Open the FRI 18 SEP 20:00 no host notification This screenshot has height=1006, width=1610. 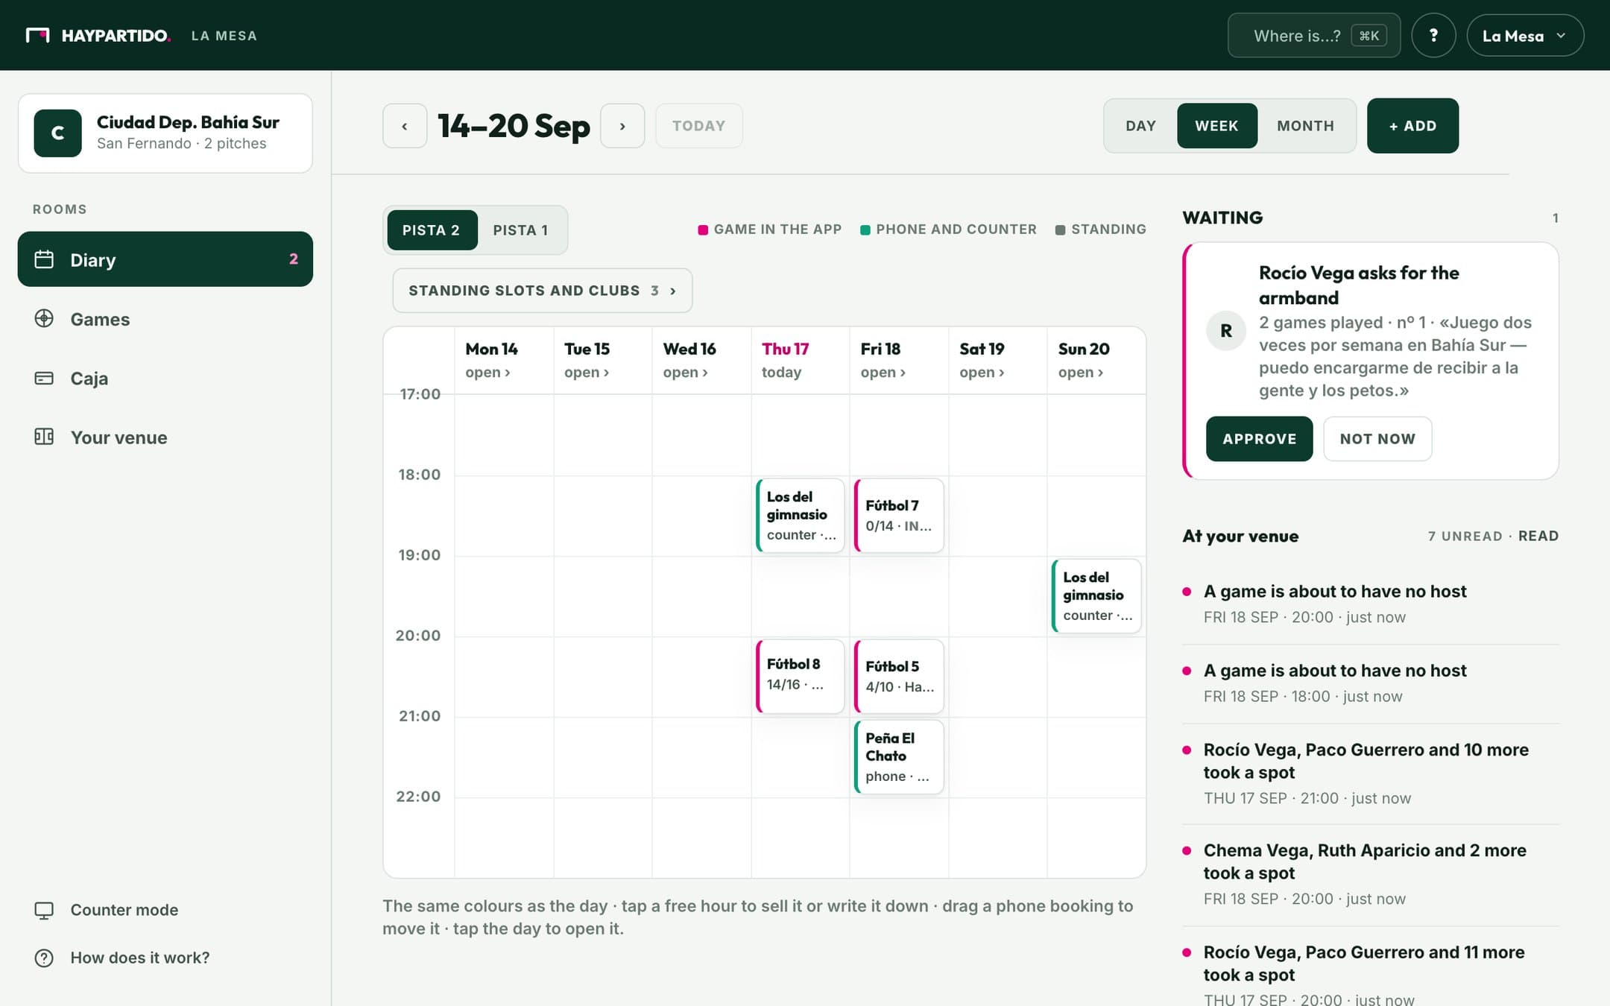pos(1370,604)
